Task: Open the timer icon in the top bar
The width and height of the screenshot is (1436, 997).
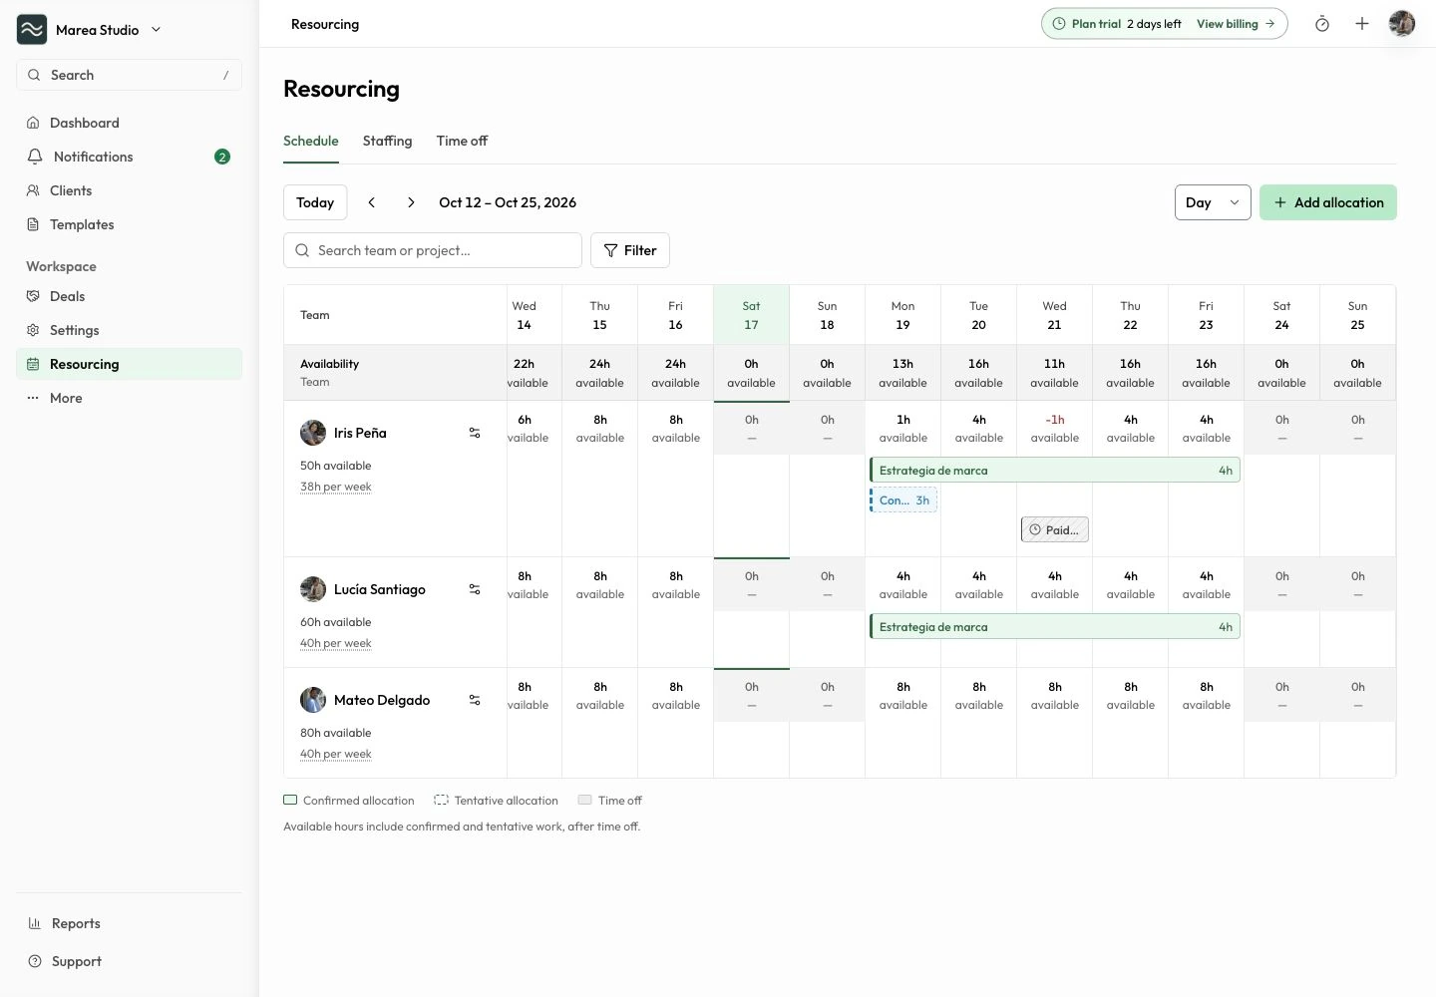Action: click(1322, 24)
